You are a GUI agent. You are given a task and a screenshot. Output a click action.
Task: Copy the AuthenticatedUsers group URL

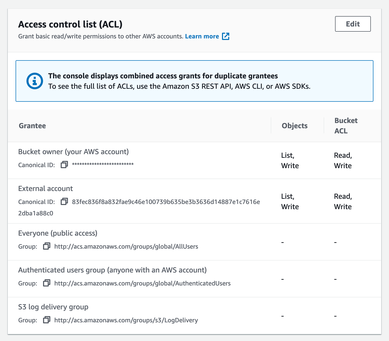pyautogui.click(x=46, y=283)
